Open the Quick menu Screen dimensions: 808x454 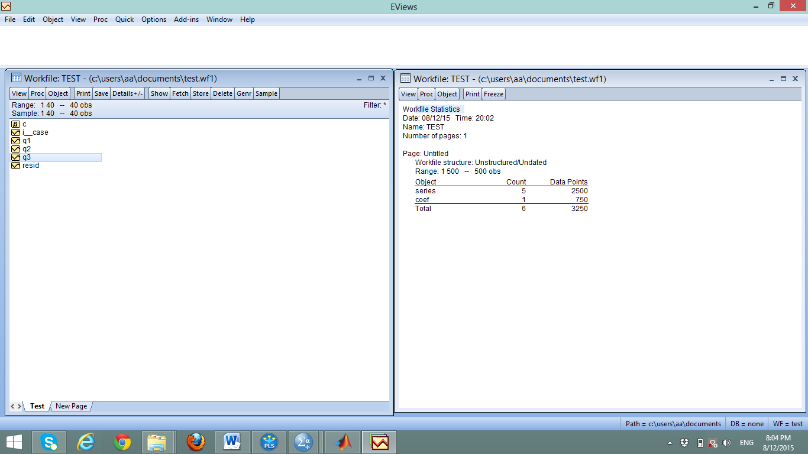[124, 20]
